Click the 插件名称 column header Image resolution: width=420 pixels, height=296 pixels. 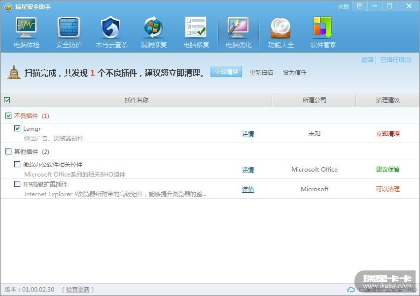(137, 100)
